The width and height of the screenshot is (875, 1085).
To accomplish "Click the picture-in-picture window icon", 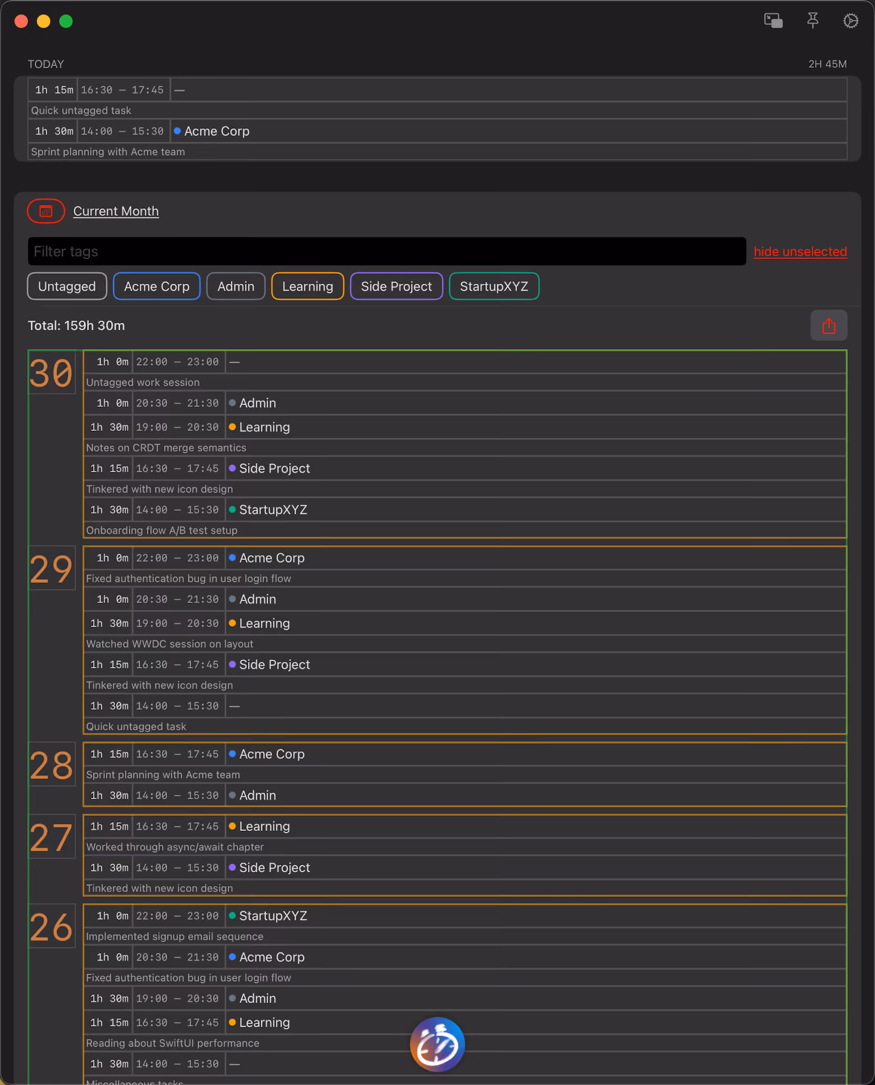I will point(773,21).
